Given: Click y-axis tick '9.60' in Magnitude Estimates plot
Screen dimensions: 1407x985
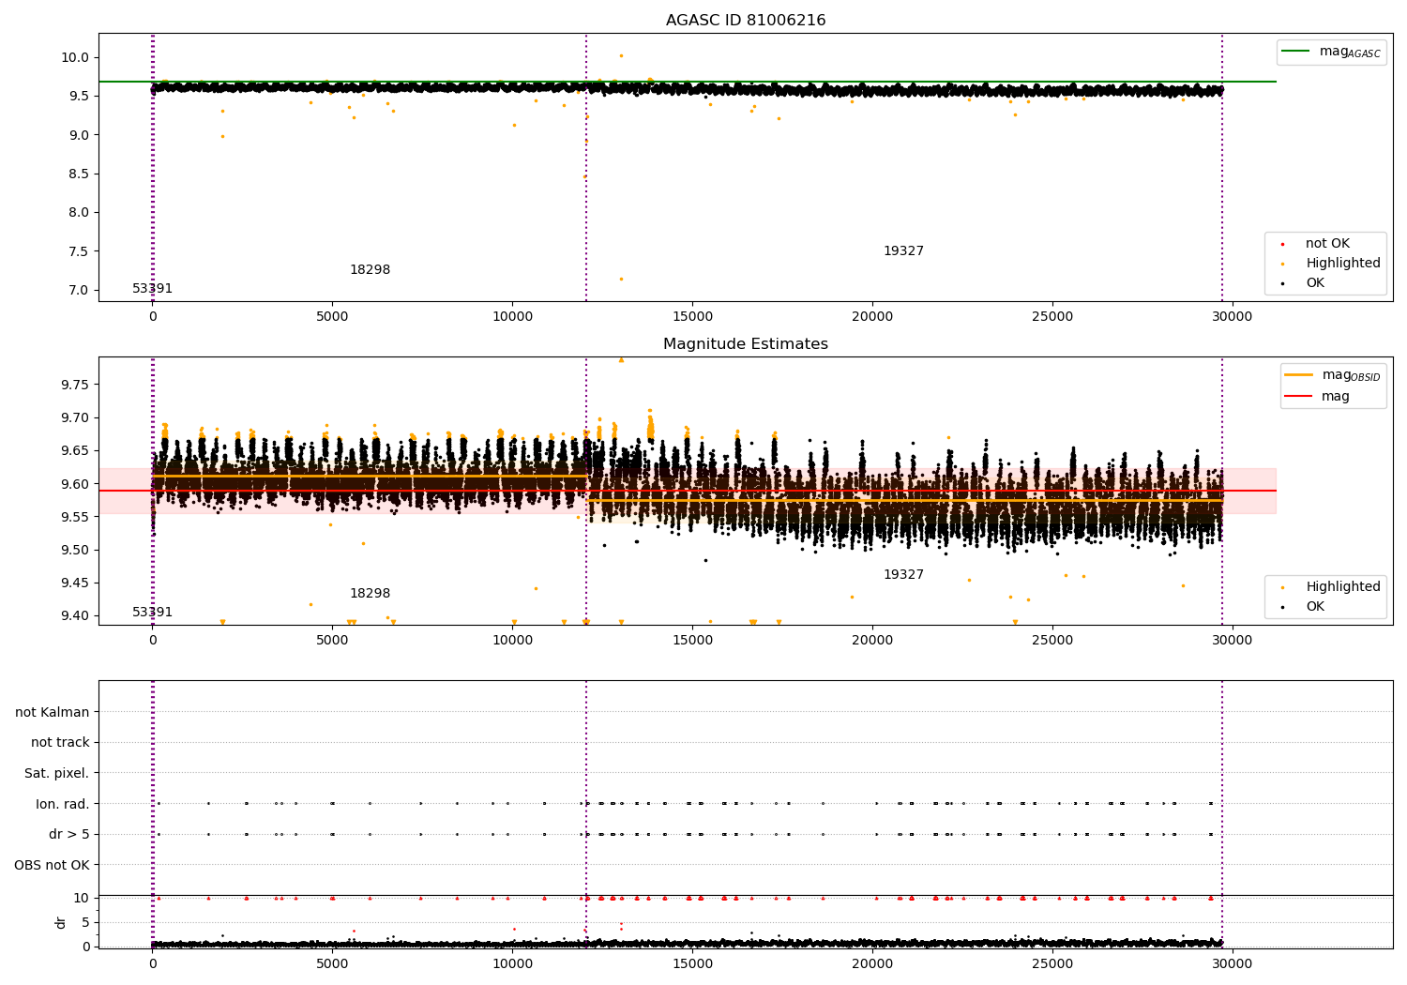Looking at the screenshot, I should pos(75,484).
